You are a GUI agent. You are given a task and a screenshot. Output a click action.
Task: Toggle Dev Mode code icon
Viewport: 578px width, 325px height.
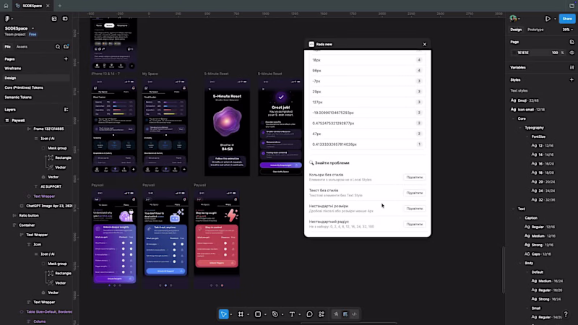pyautogui.click(x=354, y=314)
